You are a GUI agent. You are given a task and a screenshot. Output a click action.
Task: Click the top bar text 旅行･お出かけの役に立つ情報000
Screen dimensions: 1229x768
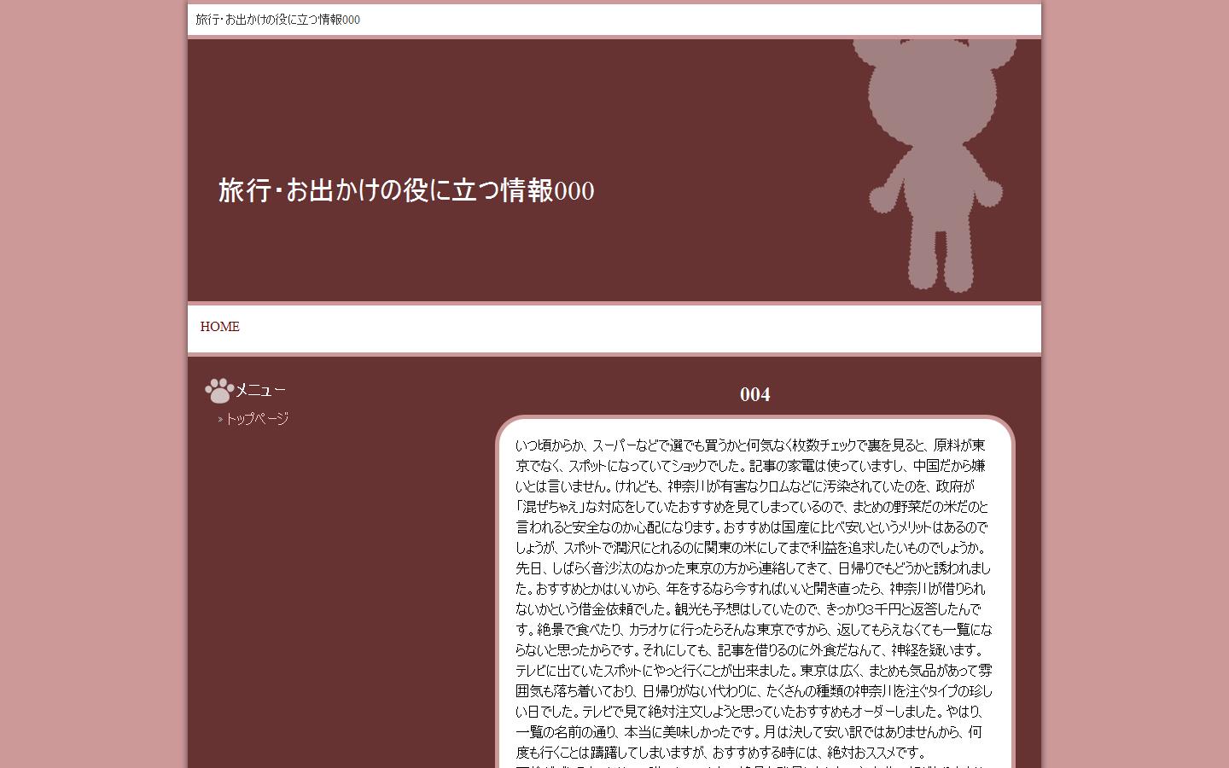(278, 20)
